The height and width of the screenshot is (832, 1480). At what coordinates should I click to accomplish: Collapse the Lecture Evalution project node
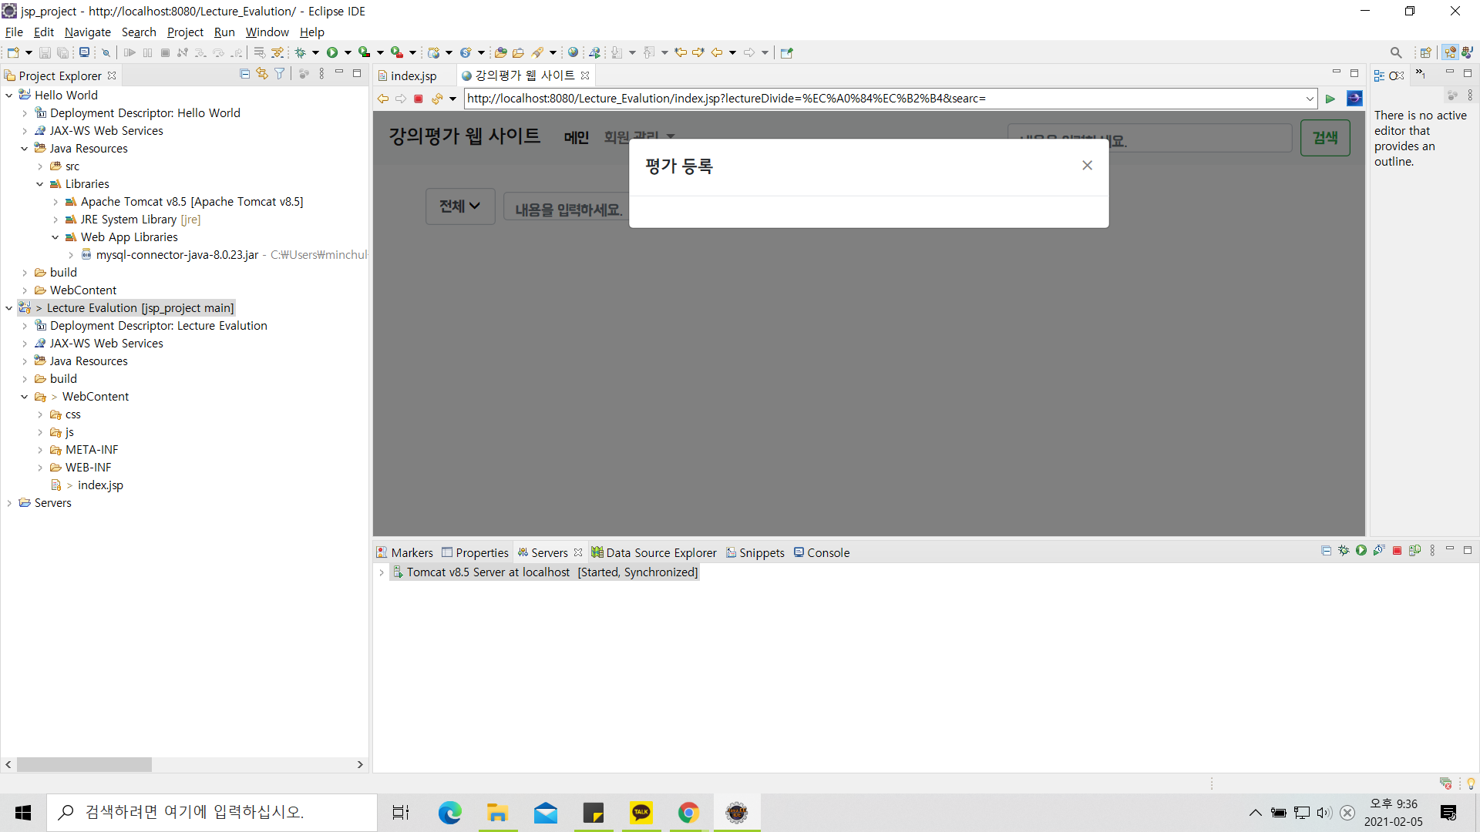tap(8, 308)
